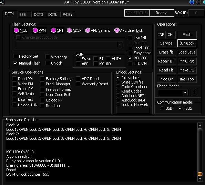Click the JAF app icon in title bar
Viewport: 205px width, 185px height.
tap(2, 2)
